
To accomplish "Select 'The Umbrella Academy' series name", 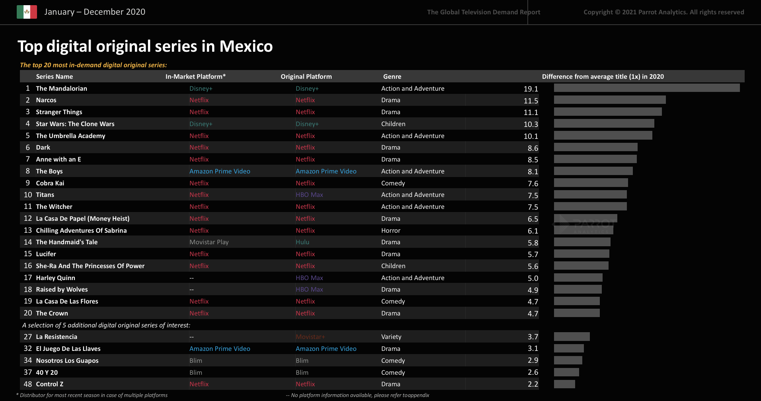I will [70, 136].
